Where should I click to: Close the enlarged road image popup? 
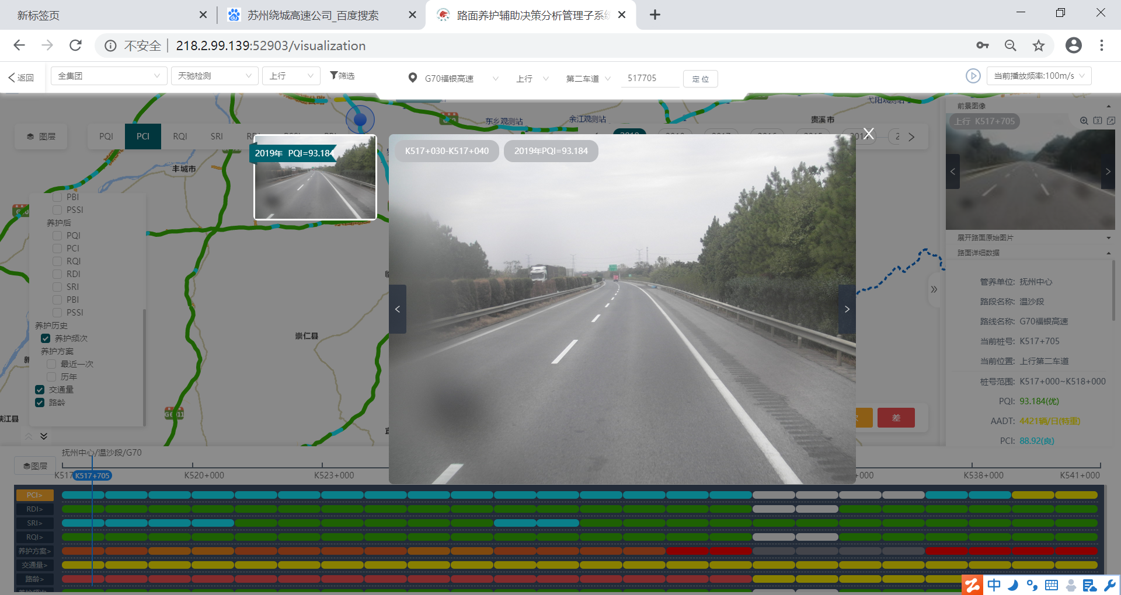(869, 134)
